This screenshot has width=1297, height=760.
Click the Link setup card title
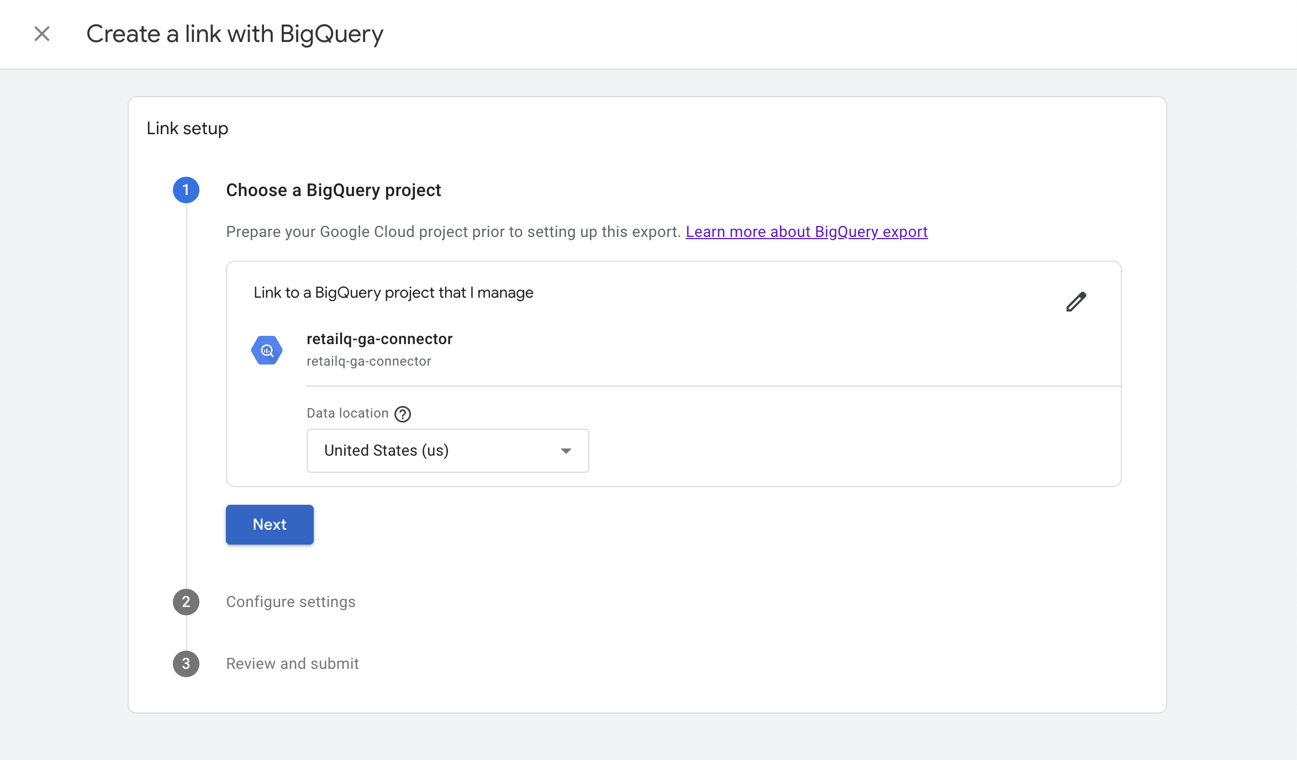pos(187,128)
